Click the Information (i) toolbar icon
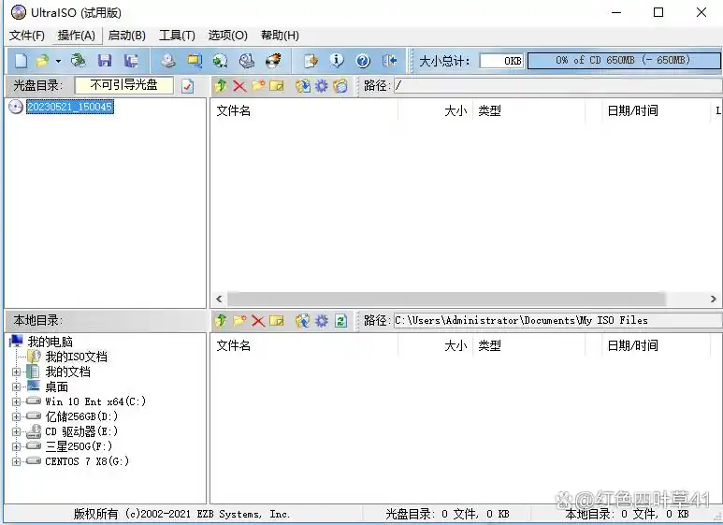This screenshot has height=525, width=723. tap(337, 61)
